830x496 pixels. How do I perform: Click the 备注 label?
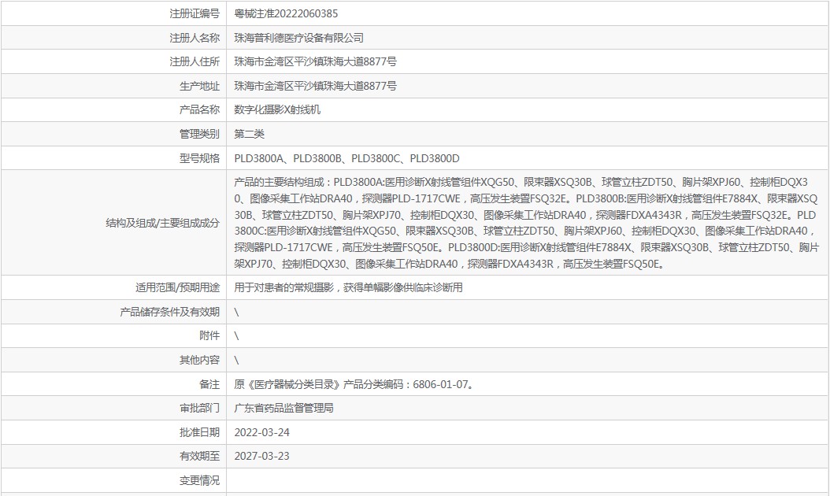tap(209, 384)
